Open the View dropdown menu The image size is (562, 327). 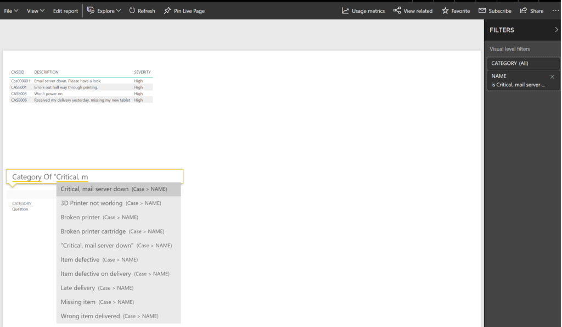tap(35, 10)
